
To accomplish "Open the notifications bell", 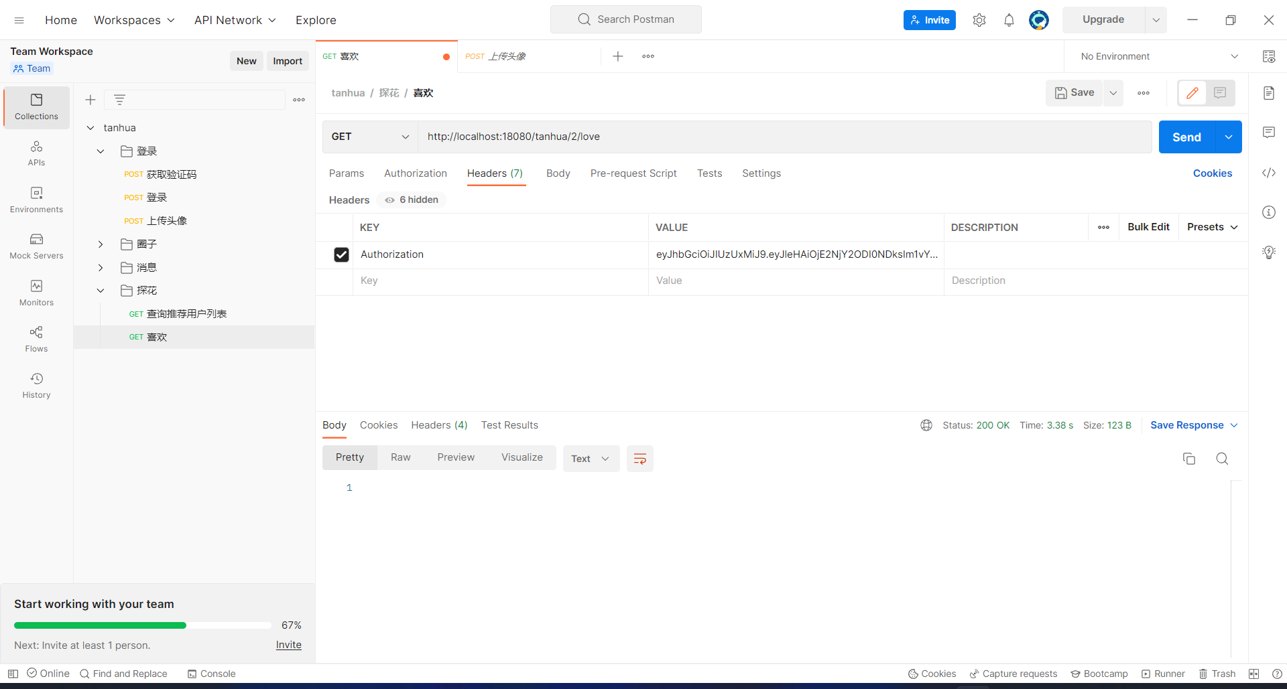I will tap(1009, 20).
